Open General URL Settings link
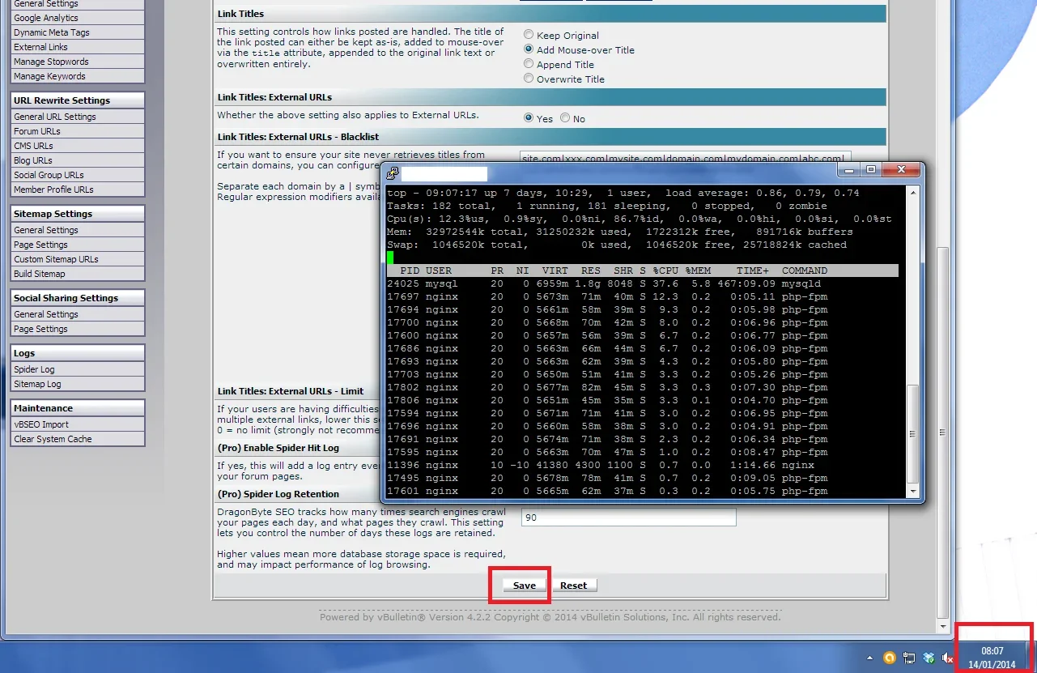Viewport: 1037px width, 673px height. [55, 117]
